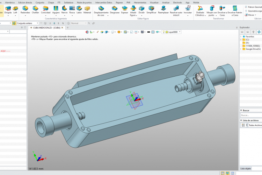The width and height of the screenshot is (262, 175).
Task: Expand the Google Drive (G:) folder
Action: (x=241, y=49)
